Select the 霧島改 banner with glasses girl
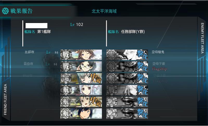This screenshot has width=208, height=126. tap(81, 66)
